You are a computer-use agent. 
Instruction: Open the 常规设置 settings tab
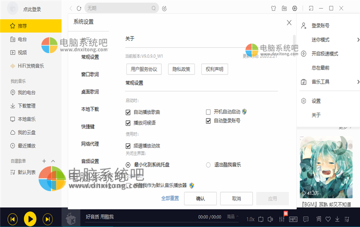[x=90, y=57]
